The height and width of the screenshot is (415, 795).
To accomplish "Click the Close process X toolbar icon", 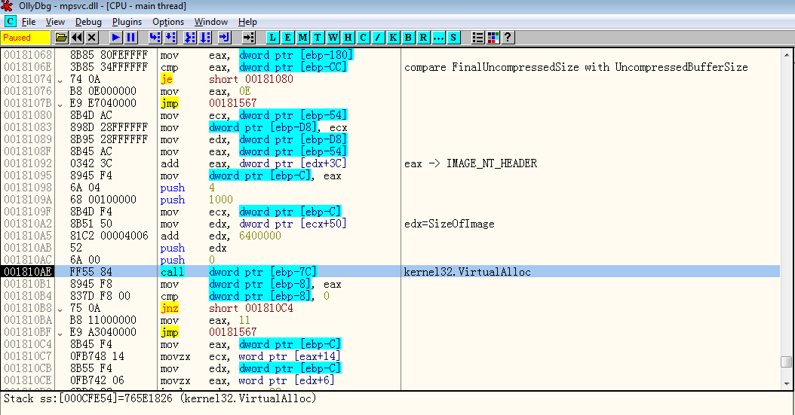I will 92,37.
